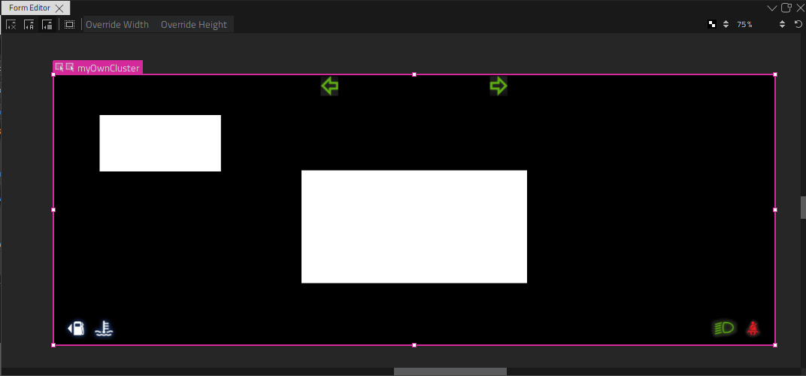Click the right turn signal arrow icon
The width and height of the screenshot is (806, 376).
[498, 86]
